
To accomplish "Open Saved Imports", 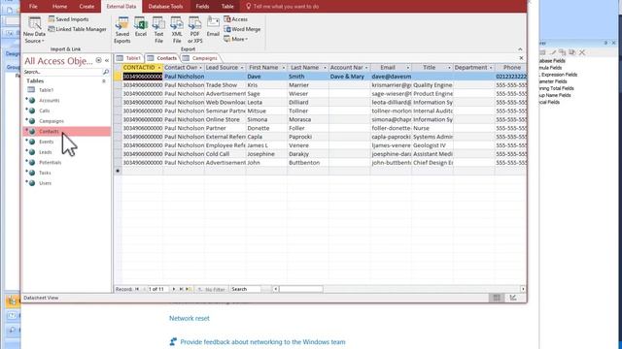I will click(x=68, y=19).
